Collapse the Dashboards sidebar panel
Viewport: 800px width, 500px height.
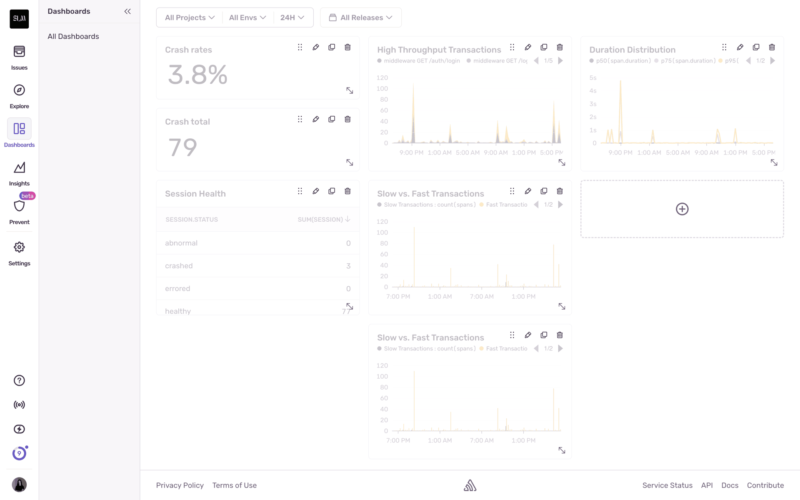coord(127,11)
